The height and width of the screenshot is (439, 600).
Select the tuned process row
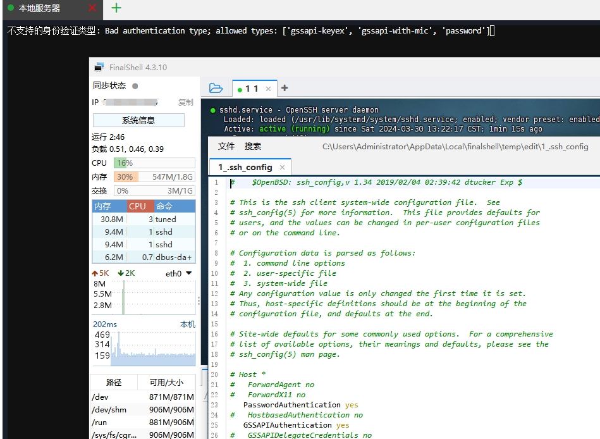tap(144, 219)
